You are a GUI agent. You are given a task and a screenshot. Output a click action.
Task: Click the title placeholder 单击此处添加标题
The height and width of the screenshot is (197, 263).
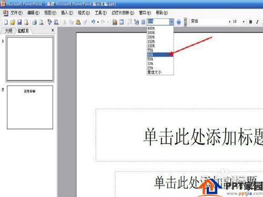(x=179, y=135)
